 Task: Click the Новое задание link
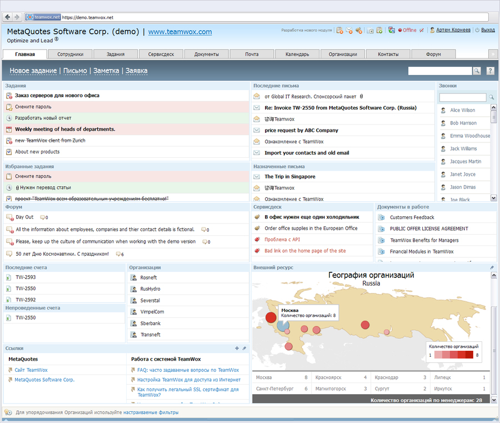[33, 71]
